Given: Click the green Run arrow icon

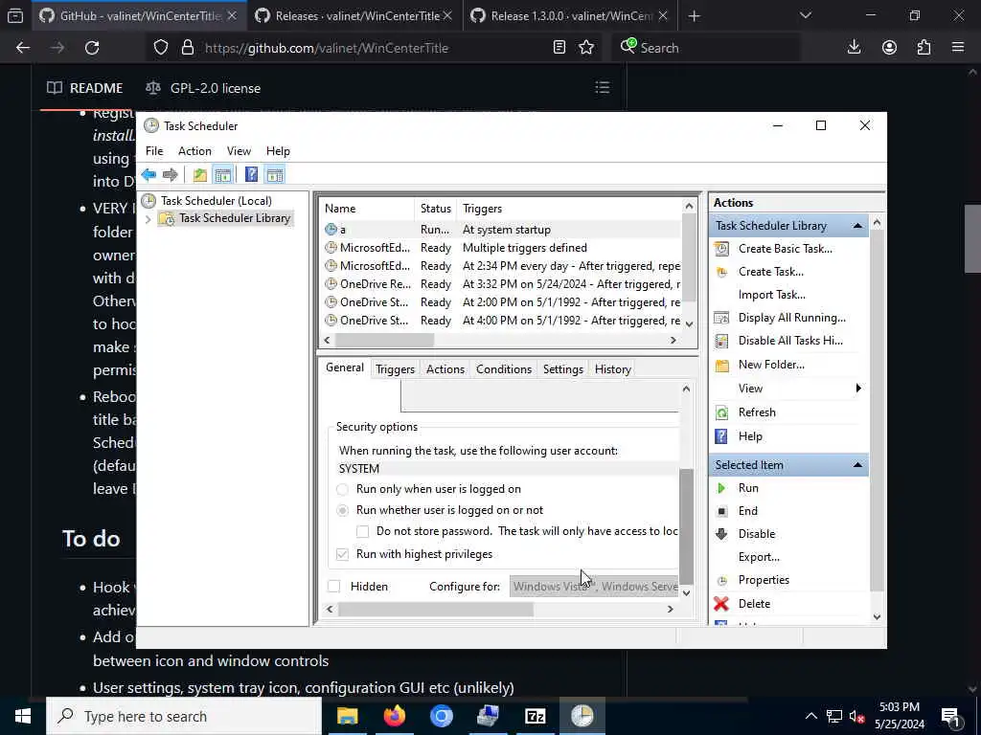Looking at the screenshot, I should [x=721, y=488].
